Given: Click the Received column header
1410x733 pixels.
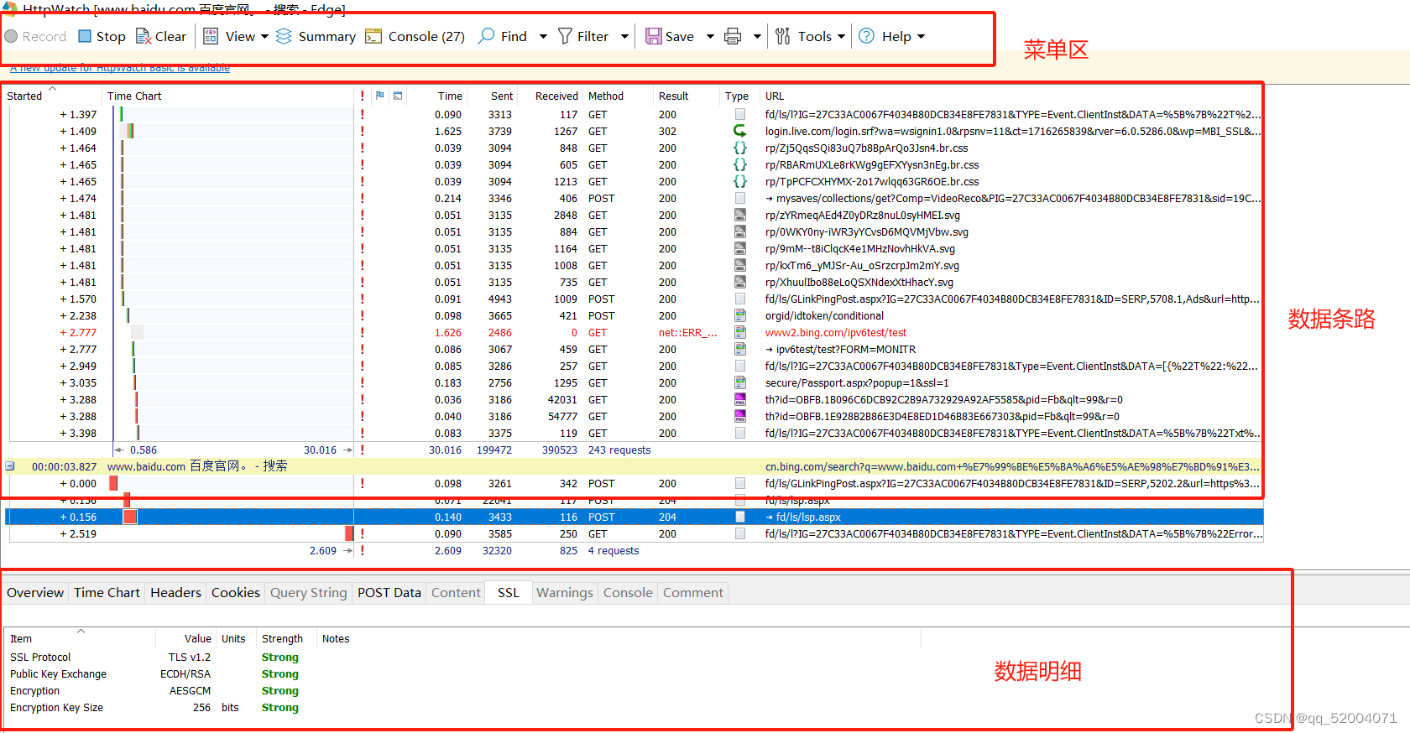Looking at the screenshot, I should click(x=556, y=96).
